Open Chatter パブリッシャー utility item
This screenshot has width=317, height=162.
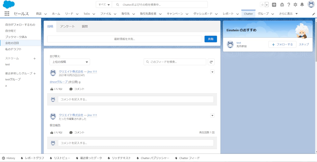(153, 158)
